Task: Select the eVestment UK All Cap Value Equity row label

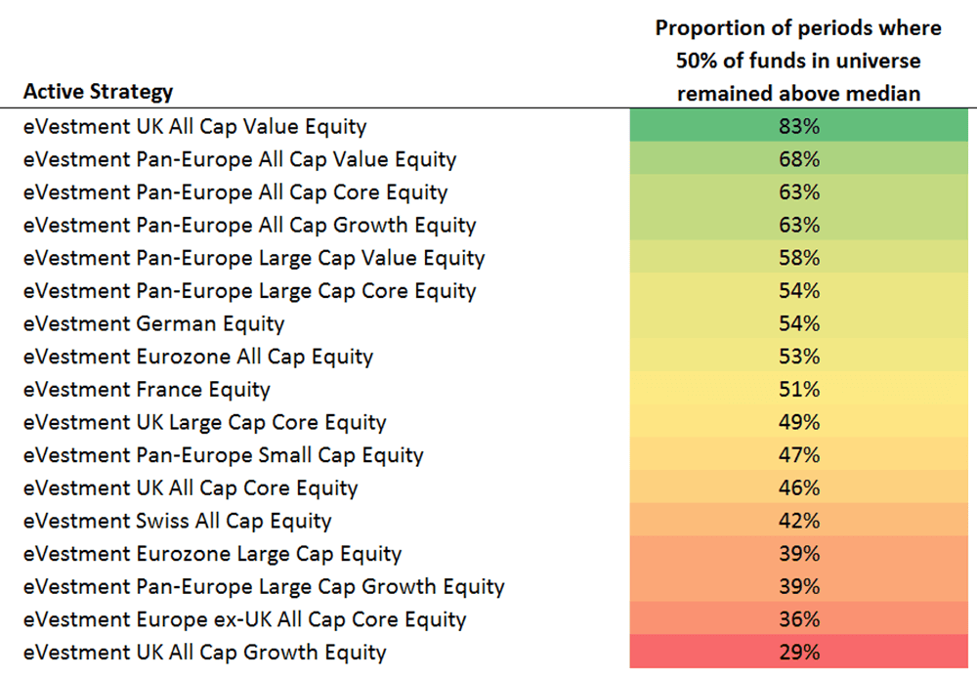Action: click(195, 126)
